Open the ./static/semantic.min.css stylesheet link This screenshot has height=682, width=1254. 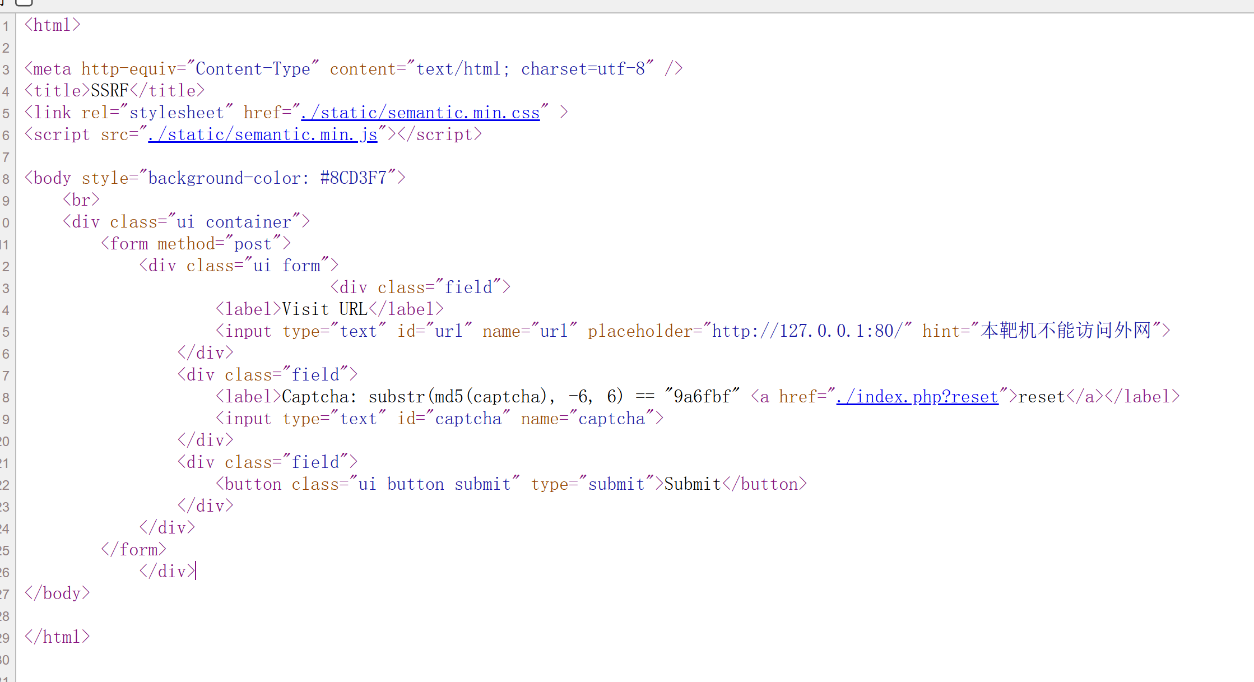[x=419, y=112]
